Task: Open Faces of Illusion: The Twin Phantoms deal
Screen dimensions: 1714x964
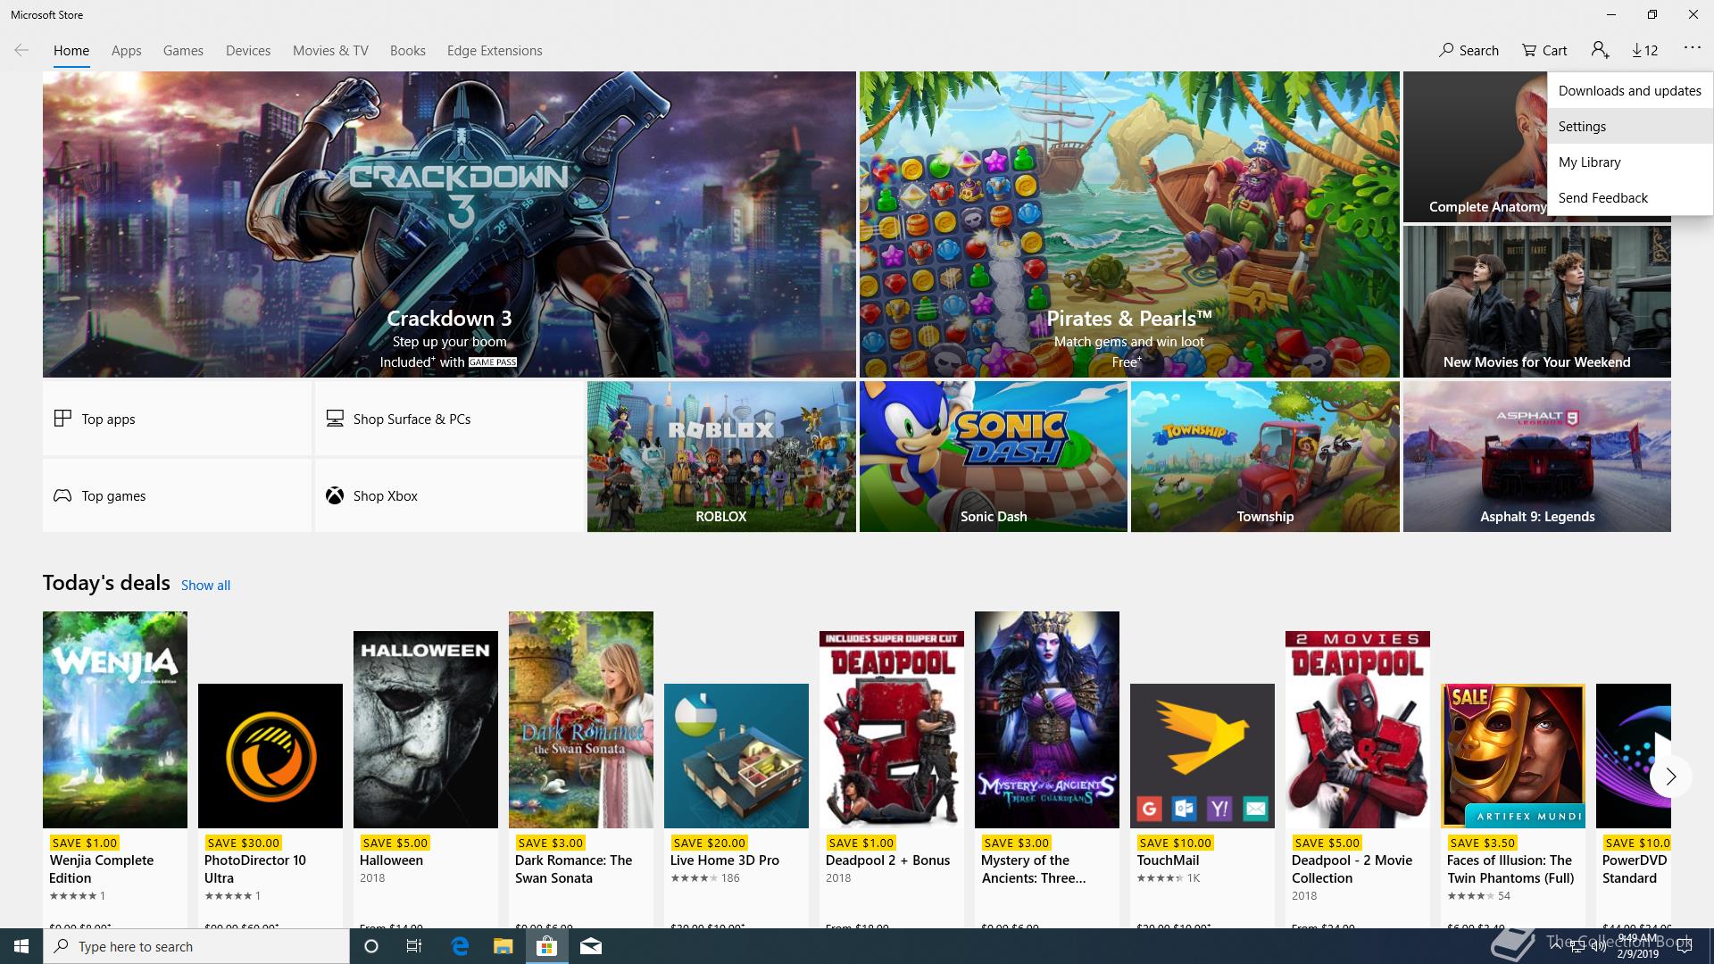Action: tap(1513, 805)
